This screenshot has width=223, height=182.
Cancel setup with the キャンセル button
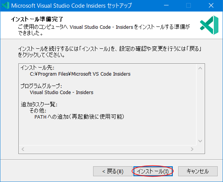tap(198, 171)
